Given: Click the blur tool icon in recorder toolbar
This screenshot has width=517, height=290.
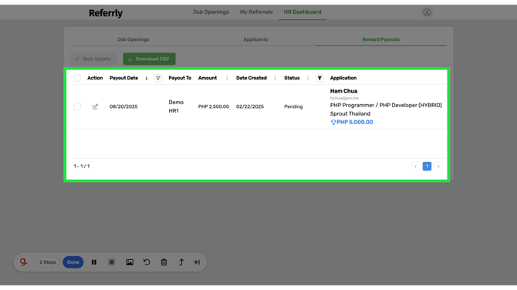Looking at the screenshot, I should coord(112,262).
